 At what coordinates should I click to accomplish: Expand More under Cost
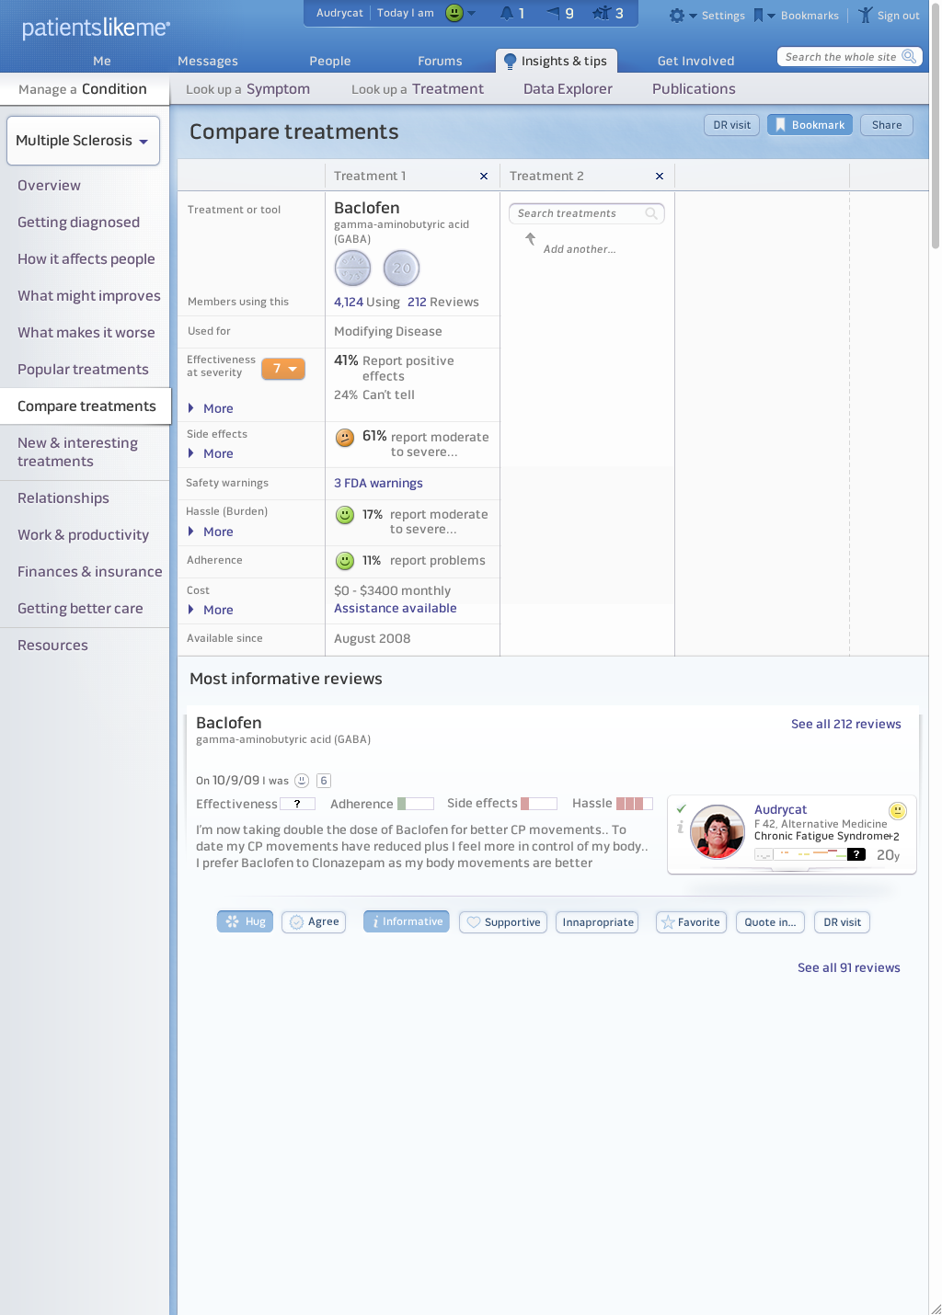tap(211, 610)
